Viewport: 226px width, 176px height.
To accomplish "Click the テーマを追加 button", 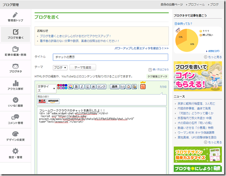I will (x=83, y=68).
